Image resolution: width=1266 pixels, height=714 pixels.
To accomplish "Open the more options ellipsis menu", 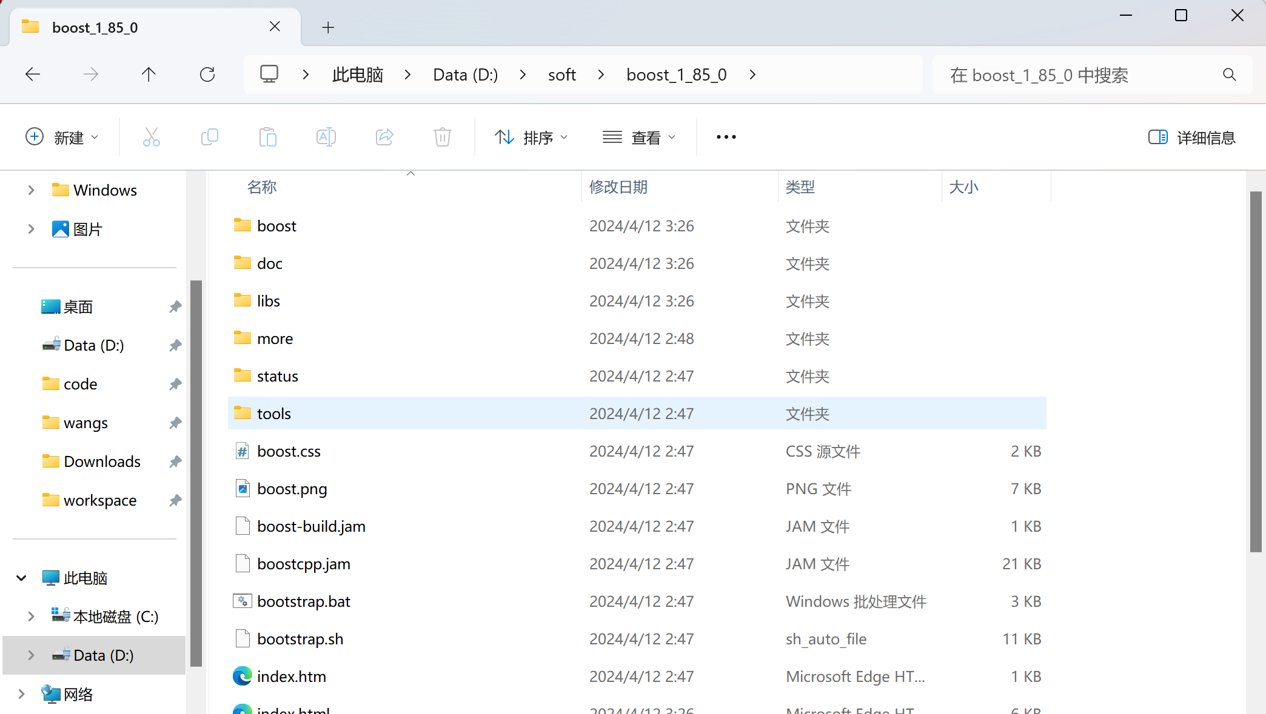I will [726, 137].
